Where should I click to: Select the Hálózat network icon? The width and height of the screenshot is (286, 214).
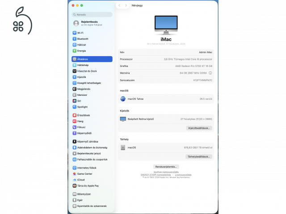pos(75,45)
